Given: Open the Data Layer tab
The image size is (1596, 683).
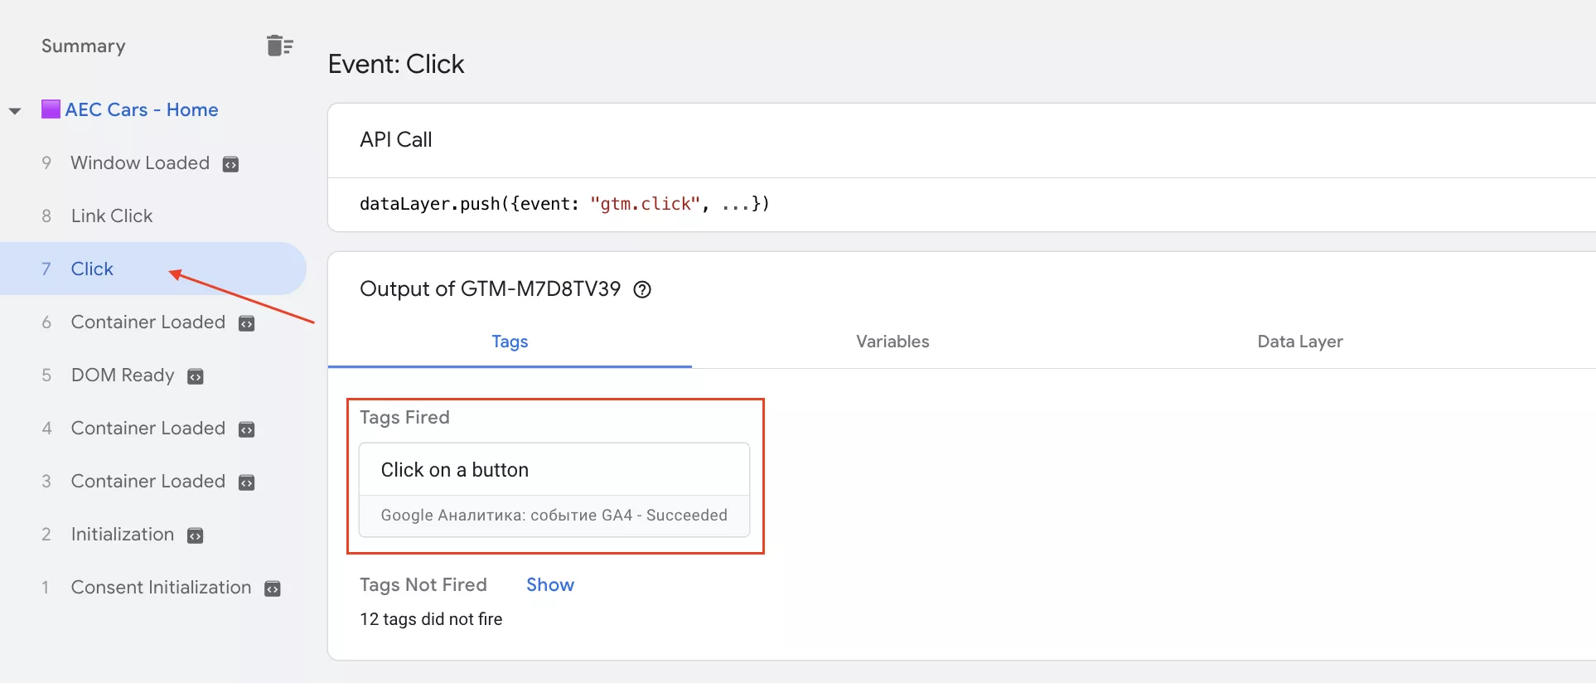Looking at the screenshot, I should pyautogui.click(x=1299, y=341).
